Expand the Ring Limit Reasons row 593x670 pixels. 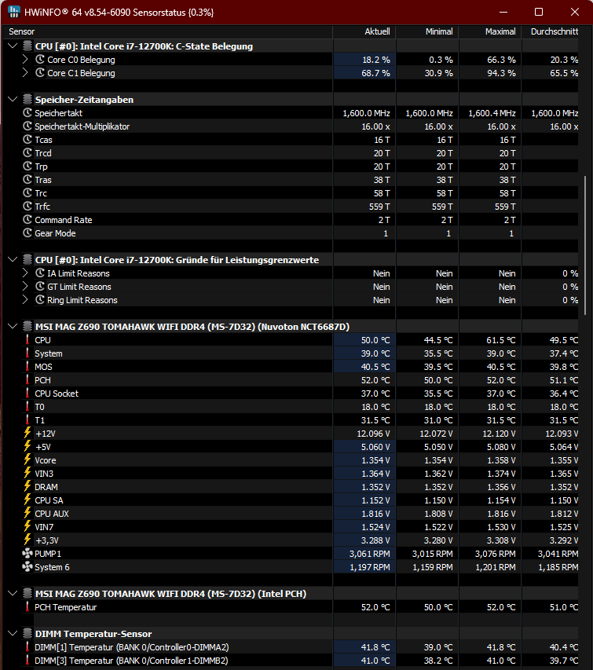25,300
